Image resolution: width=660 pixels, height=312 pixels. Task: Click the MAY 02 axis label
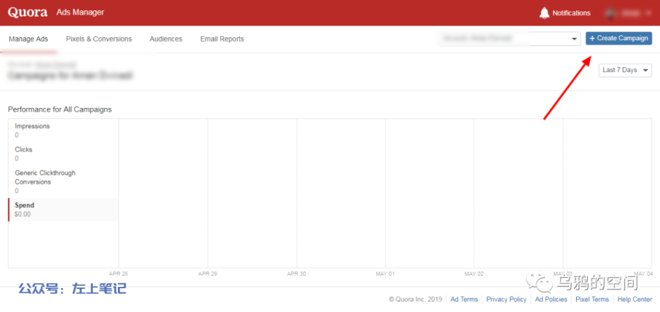(474, 274)
